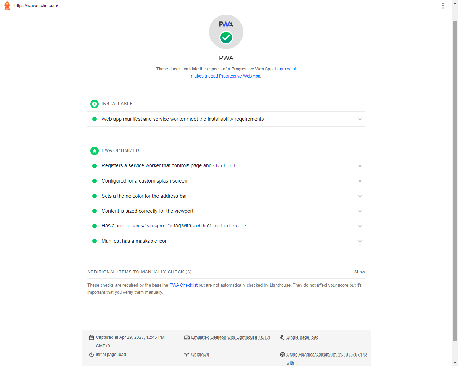Screen dimensions: 458x366
Task: Expand the manifest and service worker audit details
Action: tap(360, 119)
